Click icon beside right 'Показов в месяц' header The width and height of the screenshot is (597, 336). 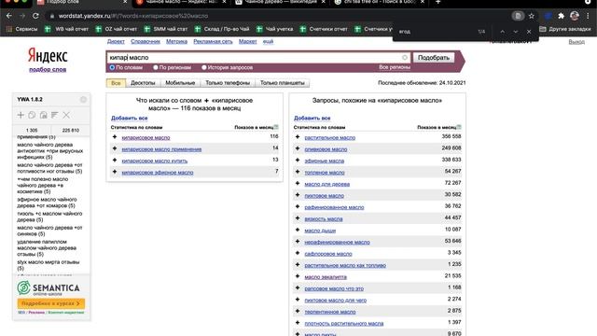click(459, 127)
